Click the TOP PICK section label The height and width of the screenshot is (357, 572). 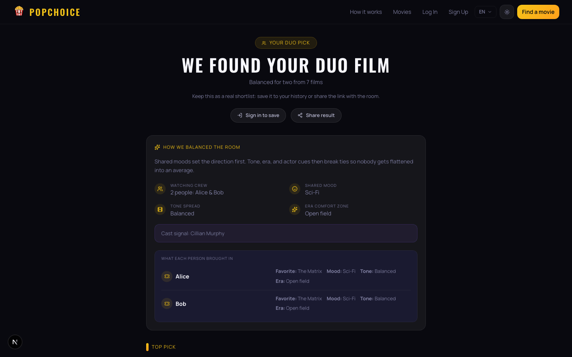[164, 347]
